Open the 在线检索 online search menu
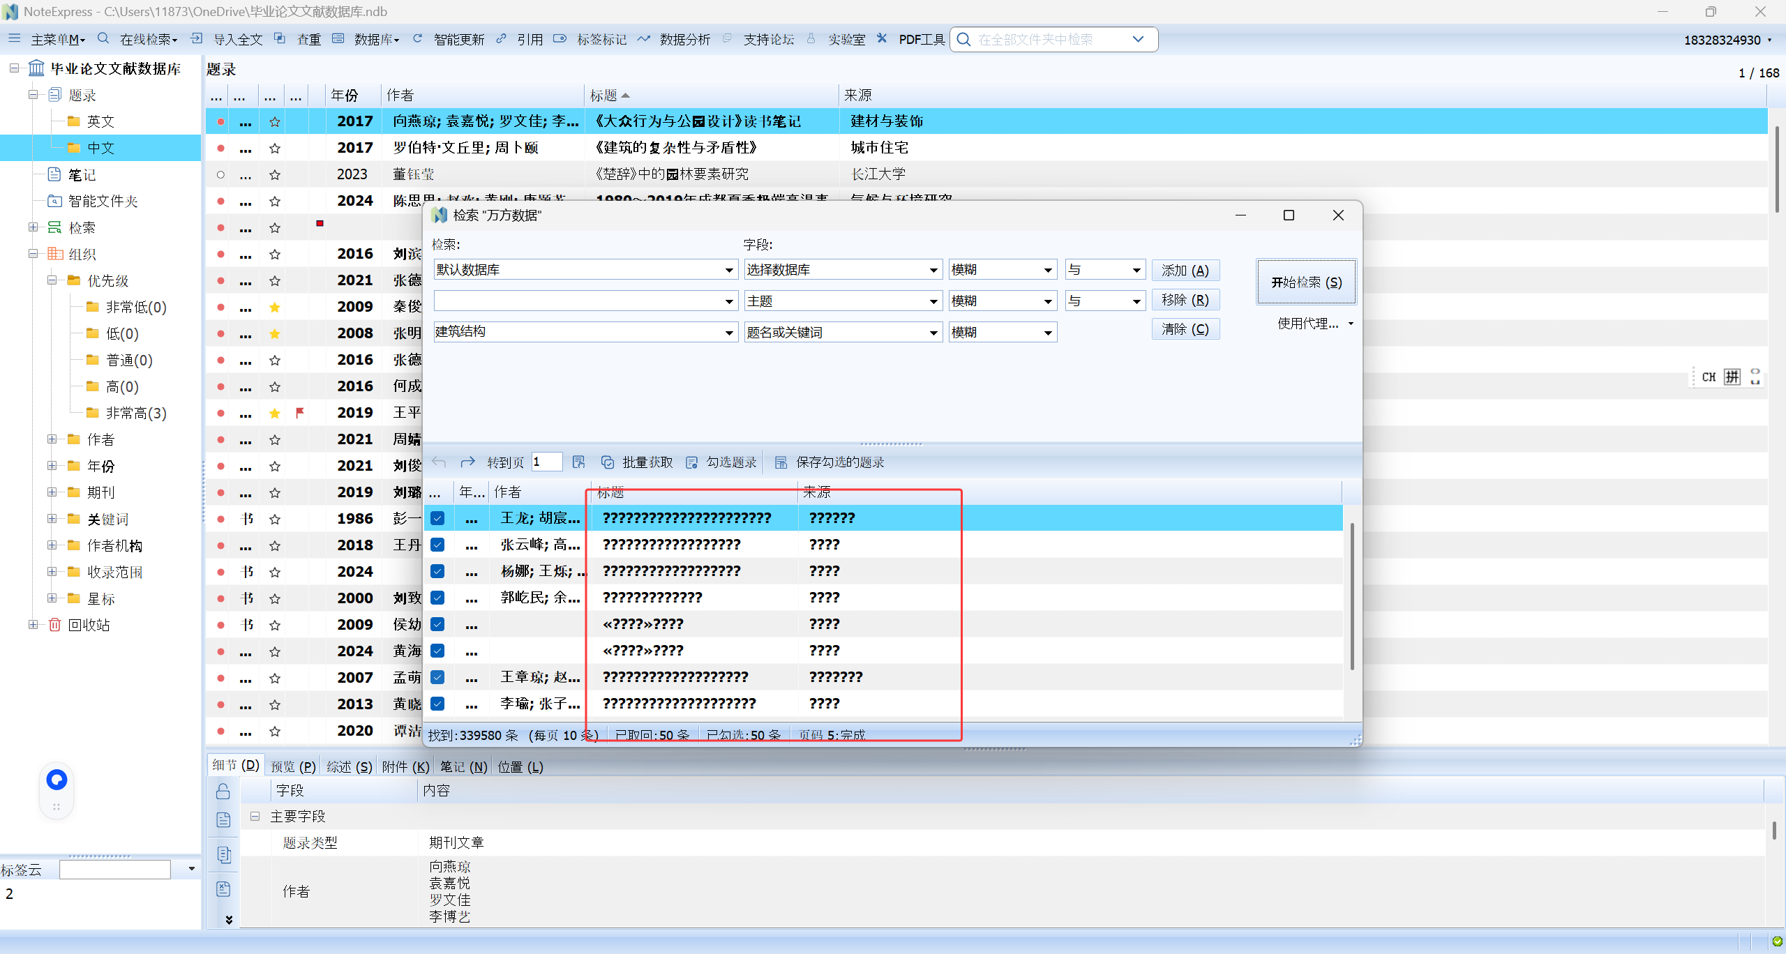The width and height of the screenshot is (1786, 954). [x=149, y=40]
